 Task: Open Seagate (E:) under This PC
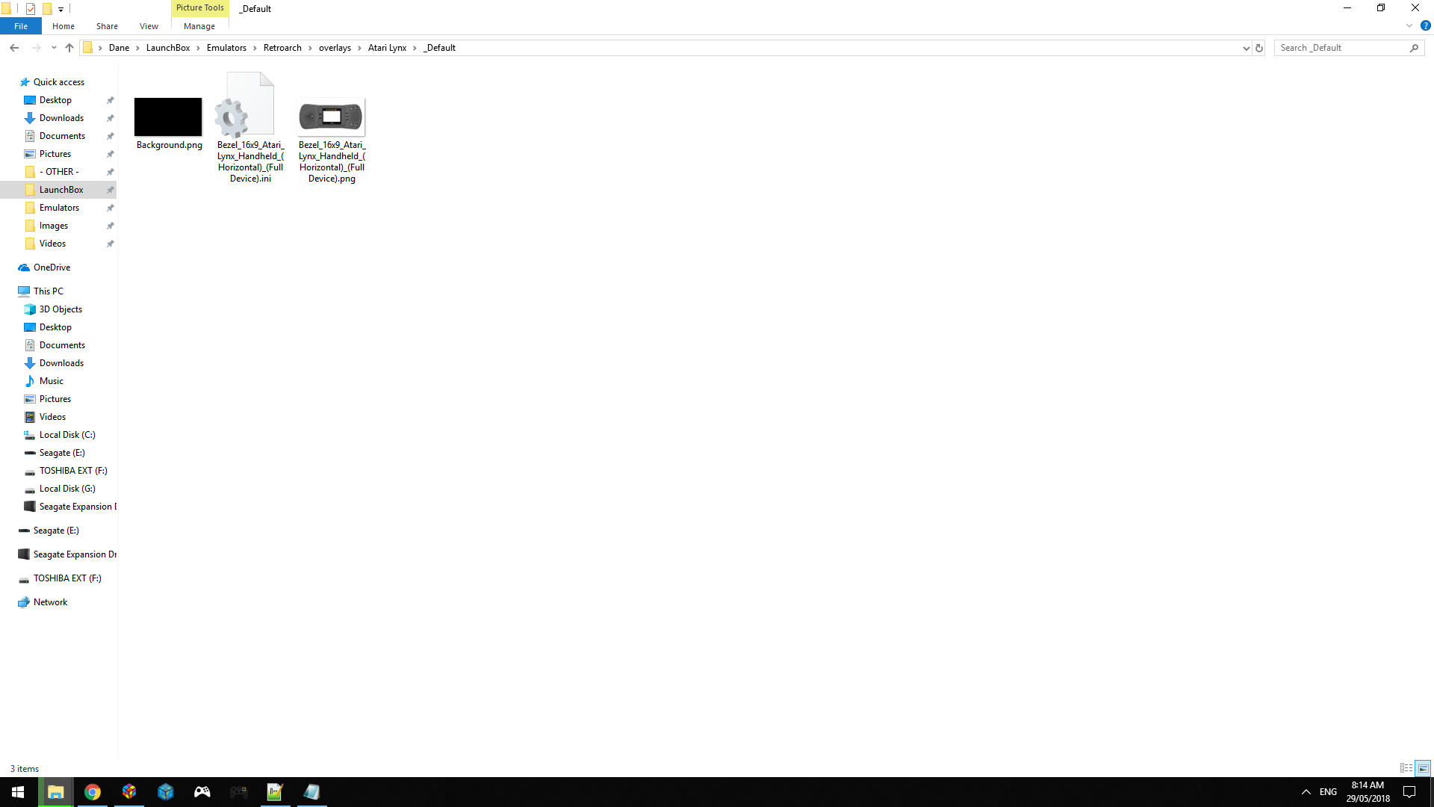[x=62, y=453]
